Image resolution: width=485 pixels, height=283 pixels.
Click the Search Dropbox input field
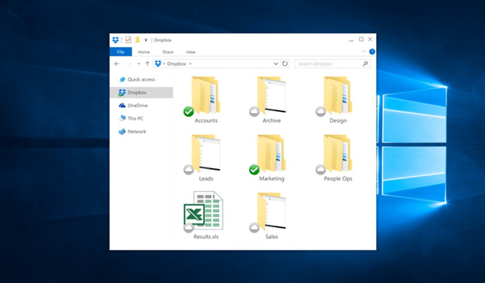click(329, 64)
